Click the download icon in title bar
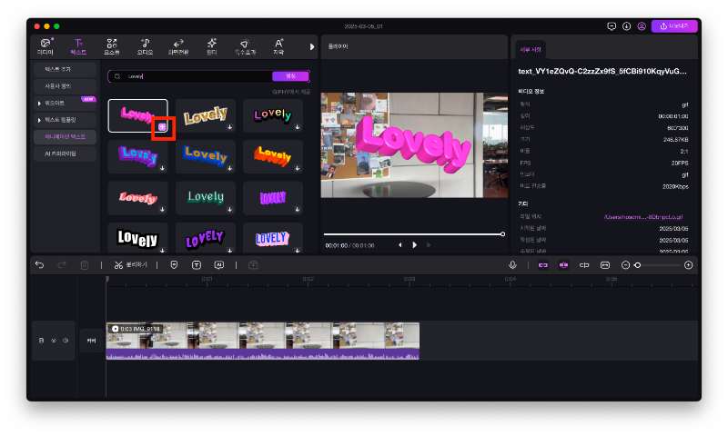This screenshot has height=436, width=728. click(626, 26)
